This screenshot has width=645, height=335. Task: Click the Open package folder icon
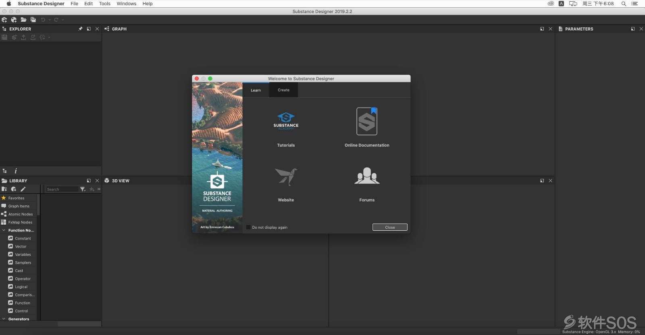23,20
